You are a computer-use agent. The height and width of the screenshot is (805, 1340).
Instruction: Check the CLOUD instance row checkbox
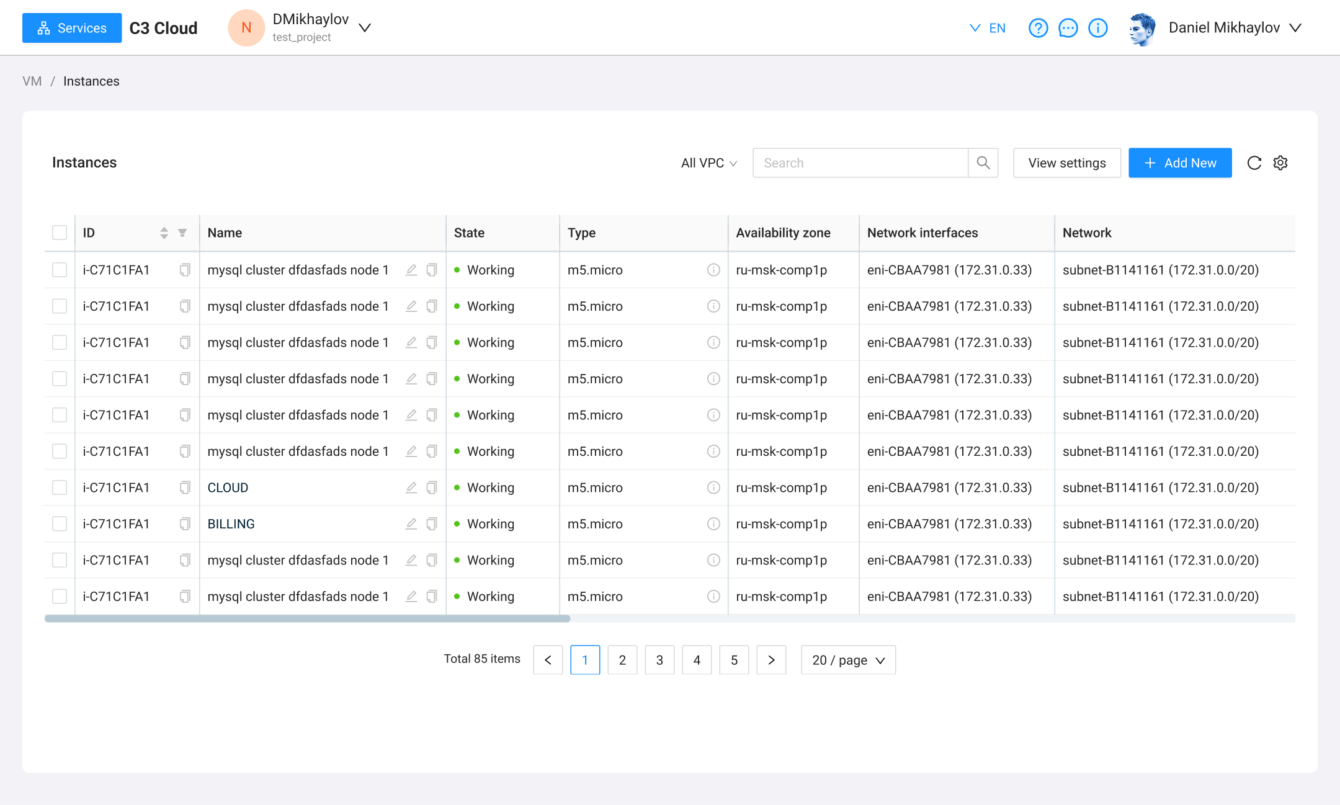pos(60,487)
